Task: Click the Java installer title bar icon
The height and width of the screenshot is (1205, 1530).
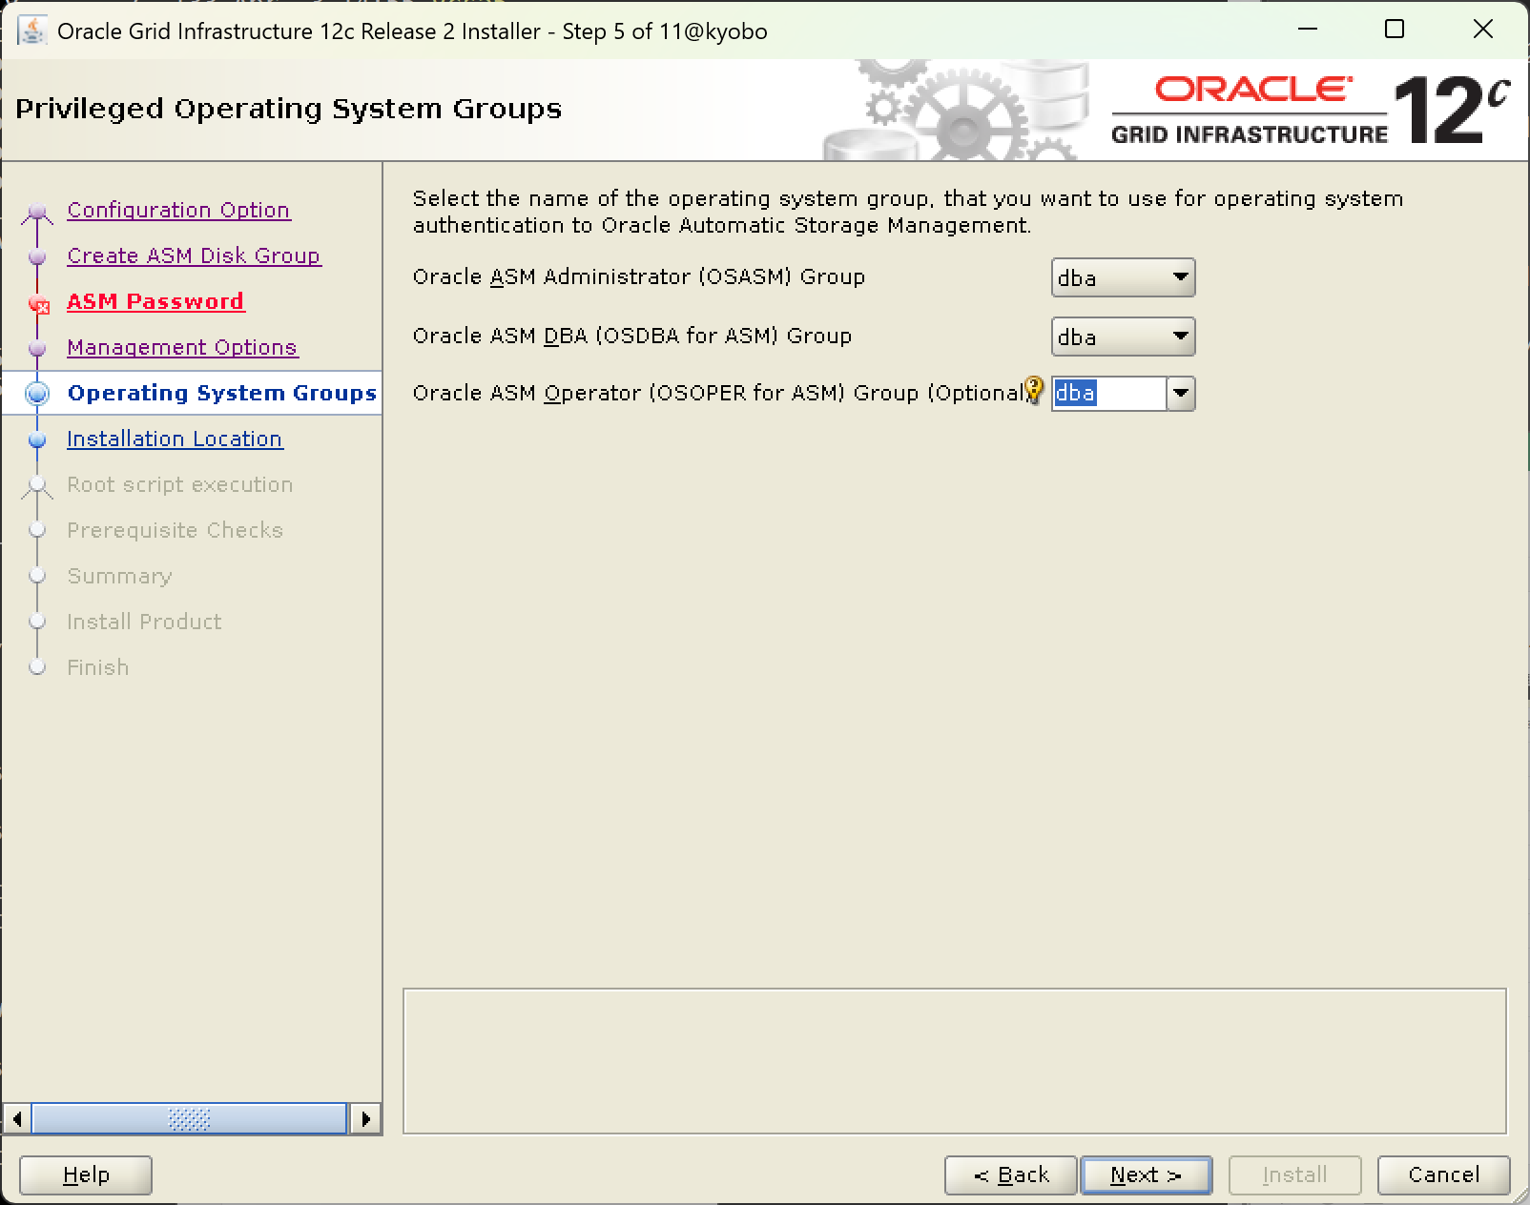Action: tap(31, 31)
